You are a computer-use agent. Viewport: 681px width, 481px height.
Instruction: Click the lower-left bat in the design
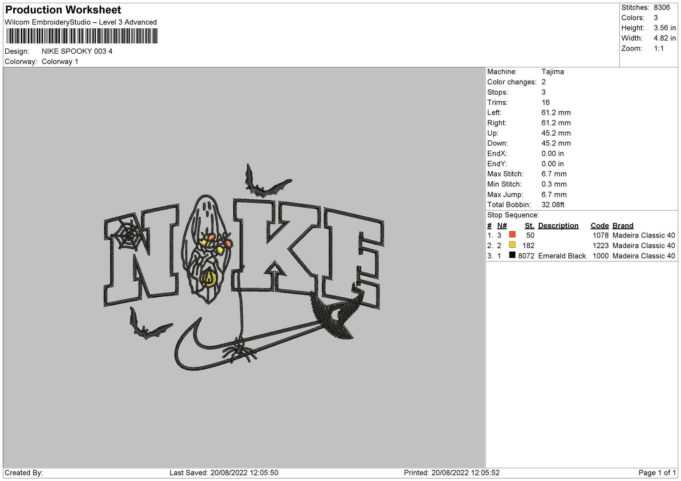pos(147,326)
